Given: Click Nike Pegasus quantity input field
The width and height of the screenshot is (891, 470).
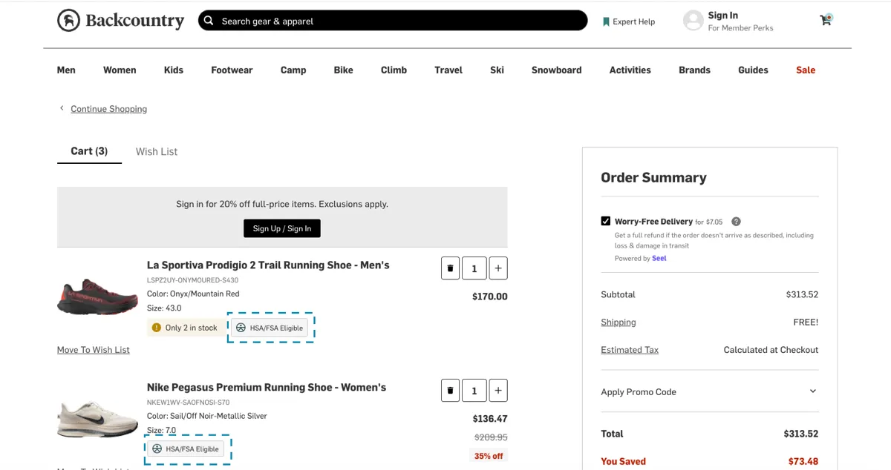Looking at the screenshot, I should tap(474, 390).
